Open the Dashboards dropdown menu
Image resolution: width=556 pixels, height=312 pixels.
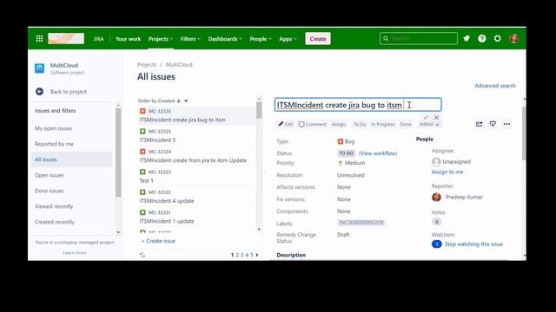pos(225,39)
